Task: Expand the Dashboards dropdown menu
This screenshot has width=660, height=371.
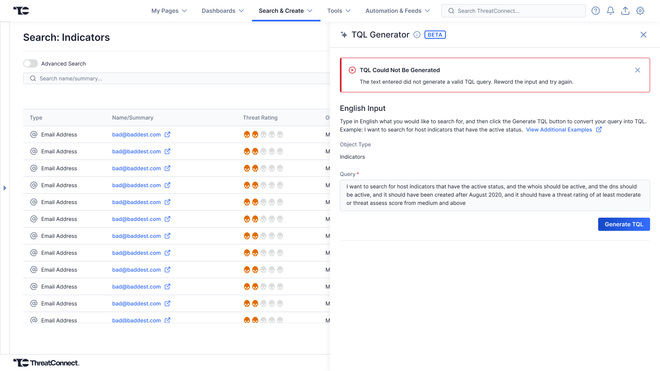Action: tap(223, 11)
